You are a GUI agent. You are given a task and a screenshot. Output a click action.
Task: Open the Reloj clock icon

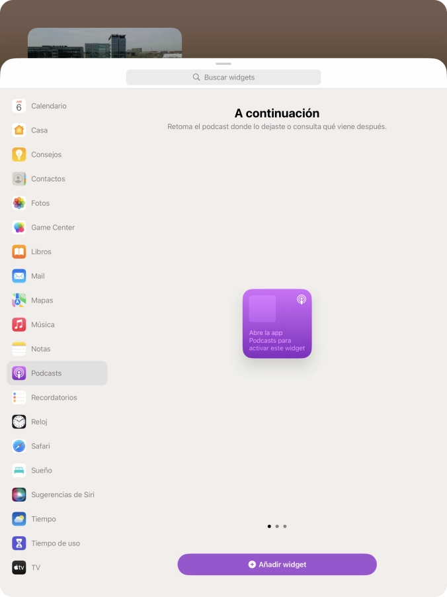[x=19, y=422]
